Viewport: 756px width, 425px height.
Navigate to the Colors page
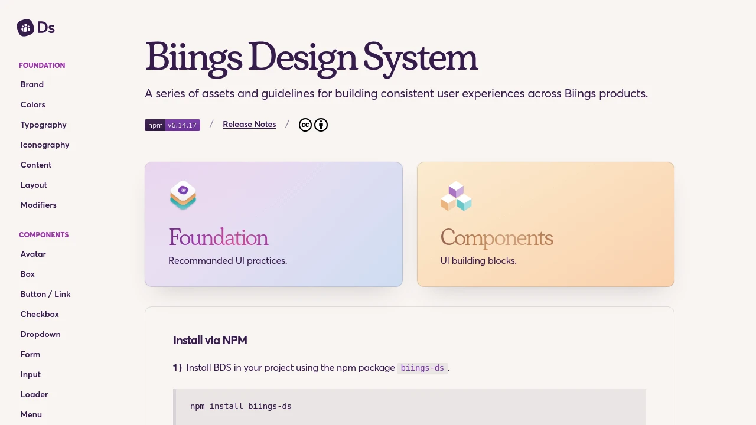(32, 104)
